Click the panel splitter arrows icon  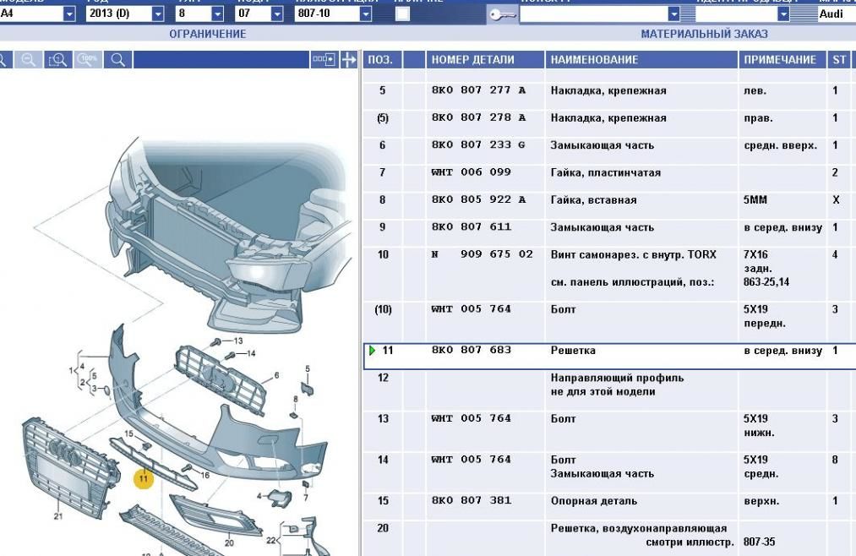pos(349,59)
